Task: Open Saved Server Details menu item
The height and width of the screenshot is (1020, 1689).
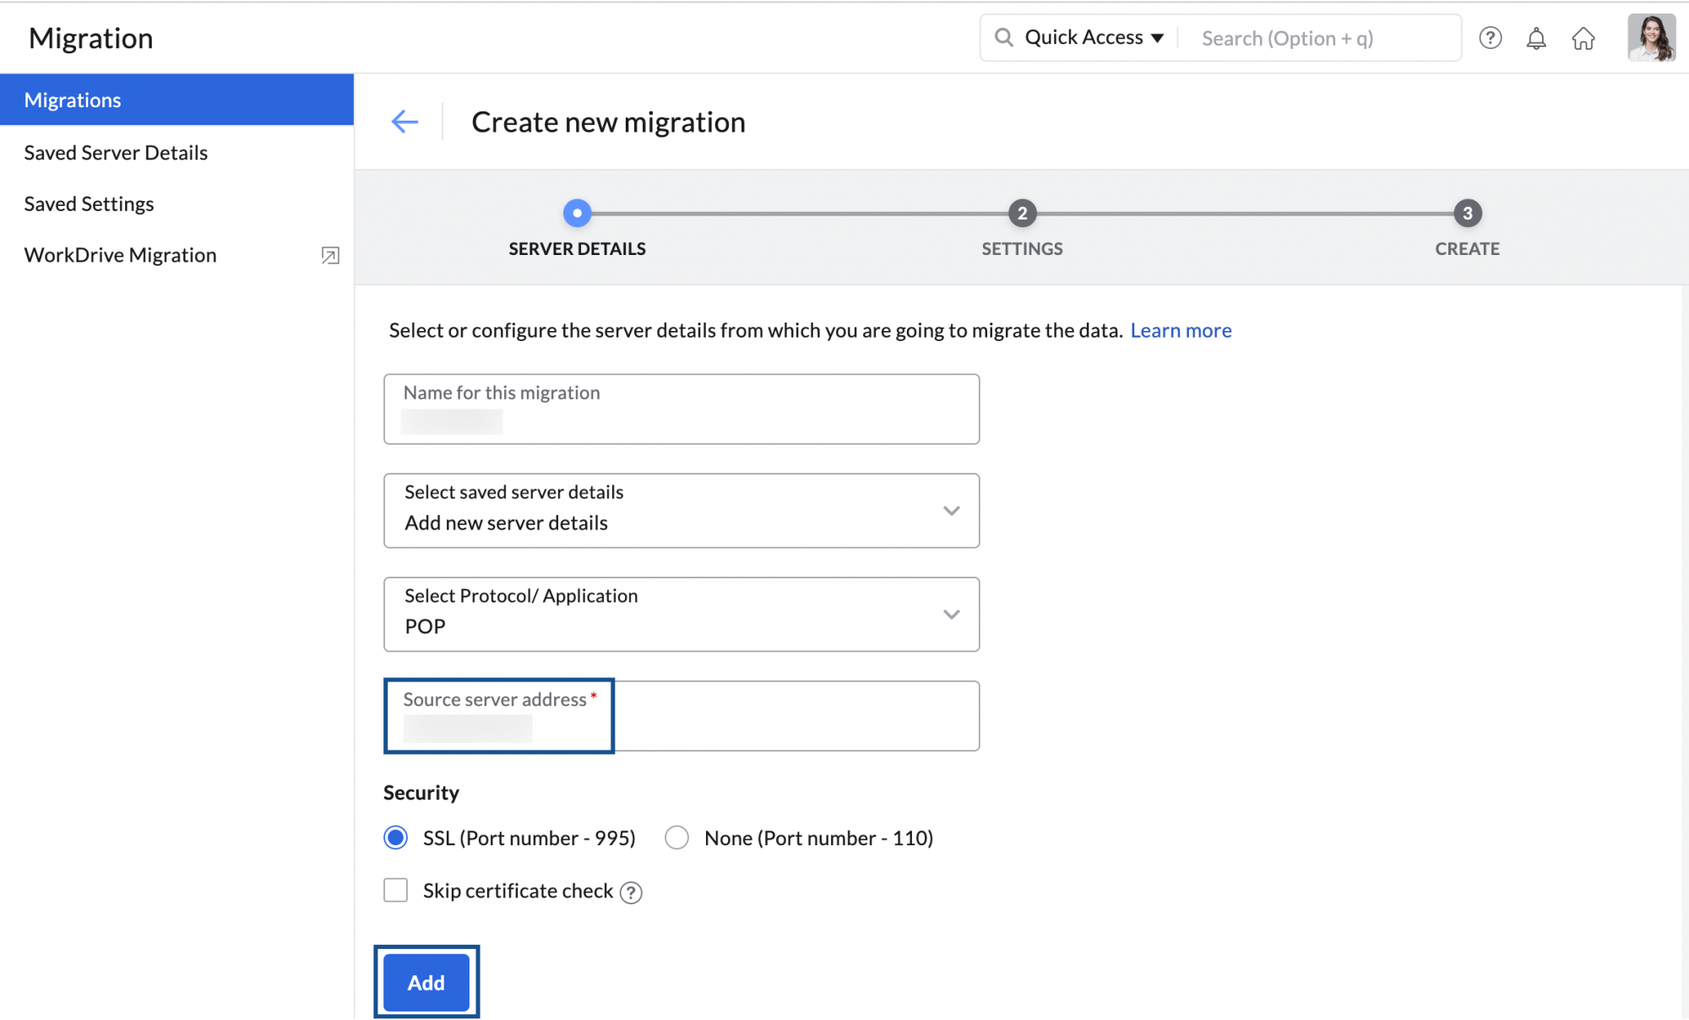Action: 116,150
